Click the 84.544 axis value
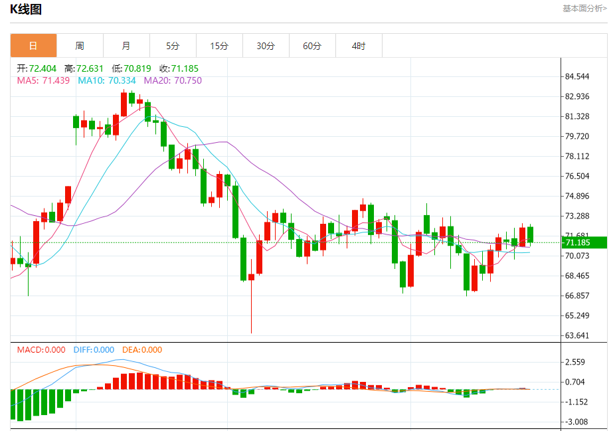The width and height of the screenshot is (615, 431). click(577, 76)
